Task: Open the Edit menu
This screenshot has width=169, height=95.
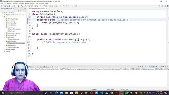Action: click(5, 4)
